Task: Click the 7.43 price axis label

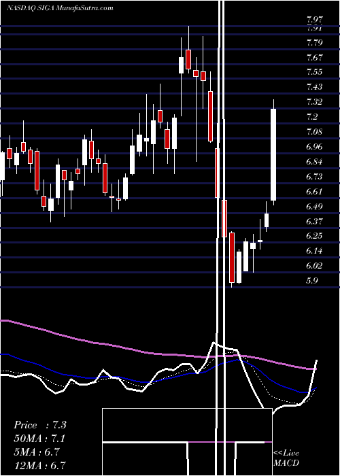Action: pos(314,87)
